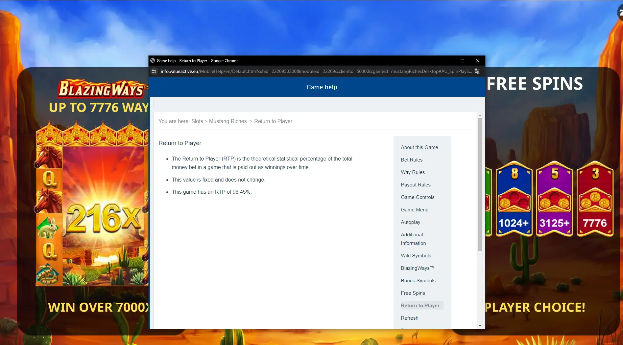Open the Bonus Symbols help topic
The width and height of the screenshot is (623, 345).
tap(418, 281)
